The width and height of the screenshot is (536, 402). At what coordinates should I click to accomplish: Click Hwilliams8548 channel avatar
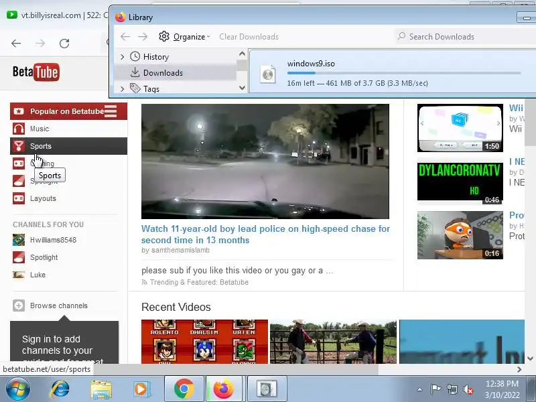pos(19,240)
